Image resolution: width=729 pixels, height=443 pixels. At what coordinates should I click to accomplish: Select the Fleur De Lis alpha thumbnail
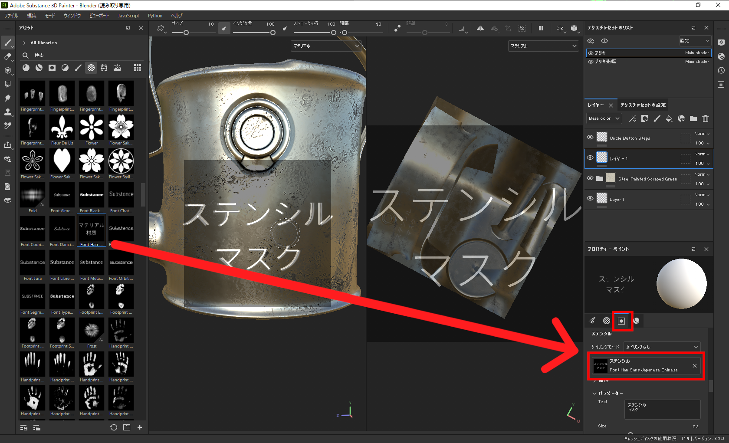(x=62, y=127)
